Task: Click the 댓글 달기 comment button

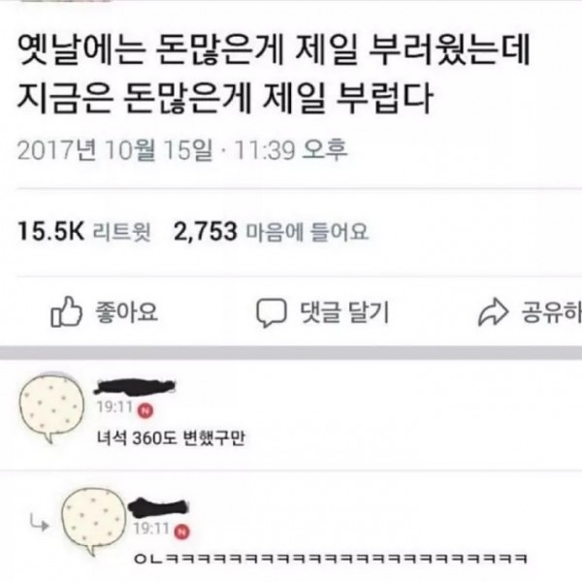Action: tap(344, 312)
